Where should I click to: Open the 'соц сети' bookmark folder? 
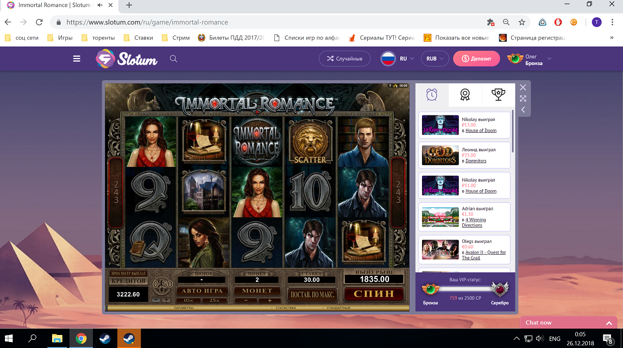[22, 37]
